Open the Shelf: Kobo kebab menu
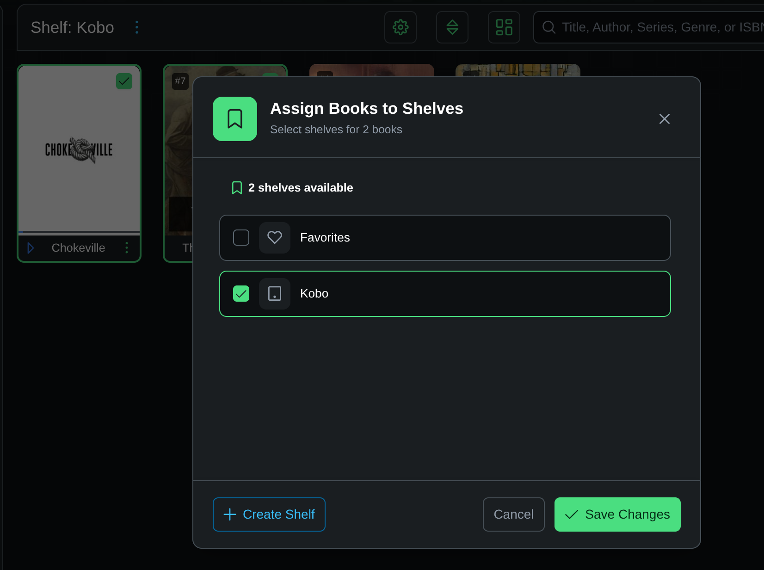Screen dimensions: 764x570 136,27
